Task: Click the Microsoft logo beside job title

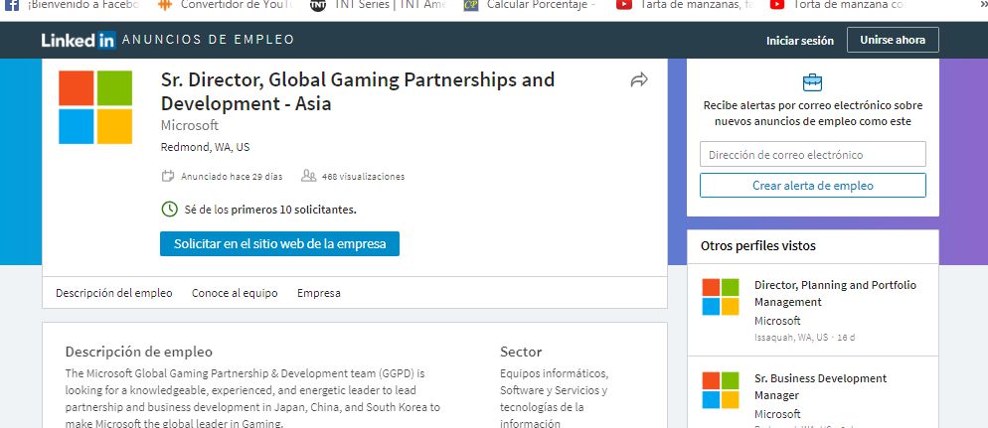Action: pos(95,107)
